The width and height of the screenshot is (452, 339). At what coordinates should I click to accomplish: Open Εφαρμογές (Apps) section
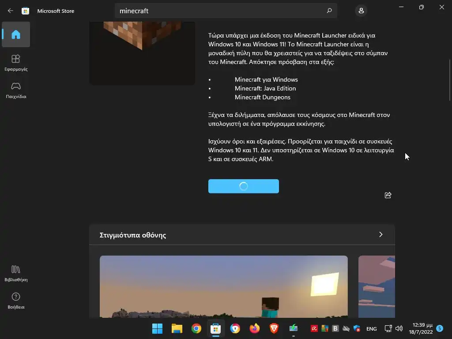(x=16, y=63)
